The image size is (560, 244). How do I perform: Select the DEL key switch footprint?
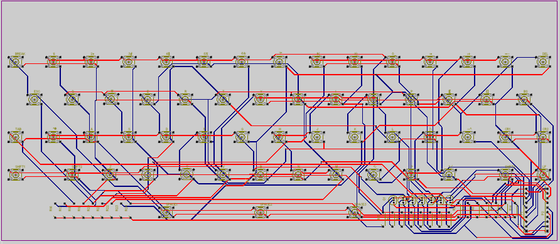[x=542, y=62]
